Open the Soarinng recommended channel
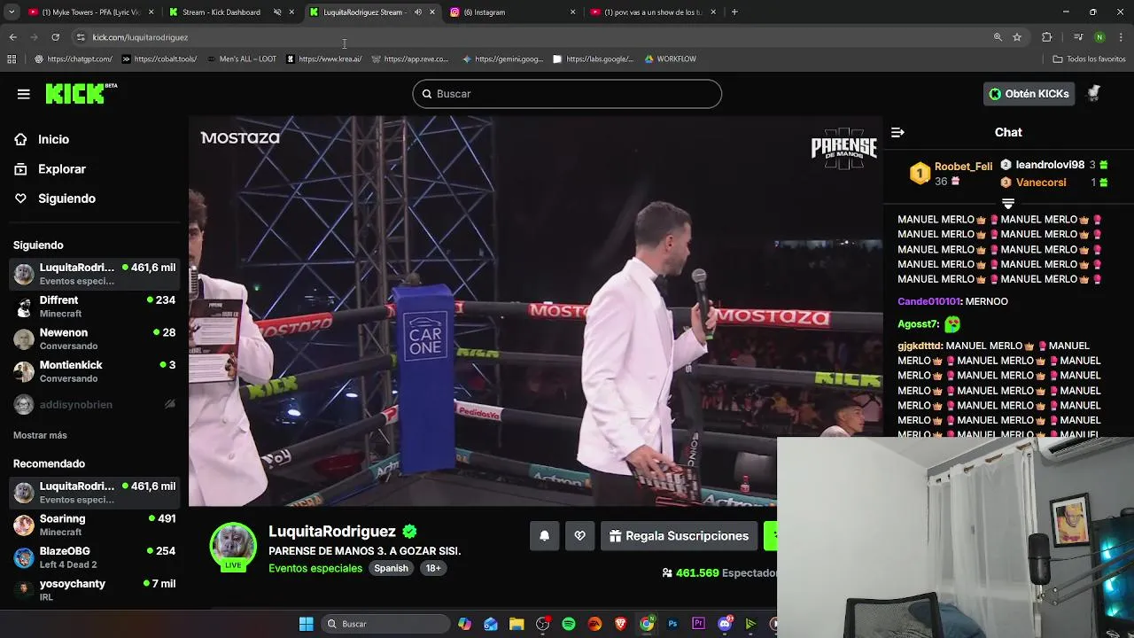The width and height of the screenshot is (1134, 638). 94,525
